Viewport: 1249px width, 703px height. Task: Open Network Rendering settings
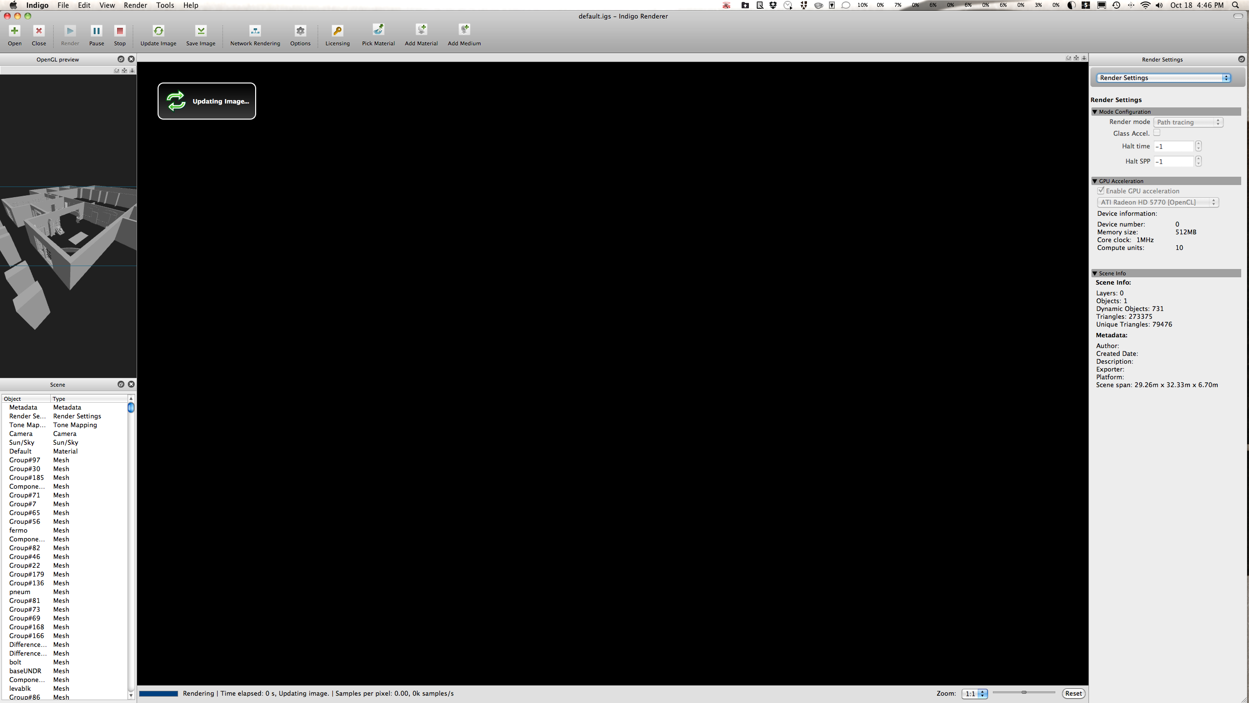255,31
